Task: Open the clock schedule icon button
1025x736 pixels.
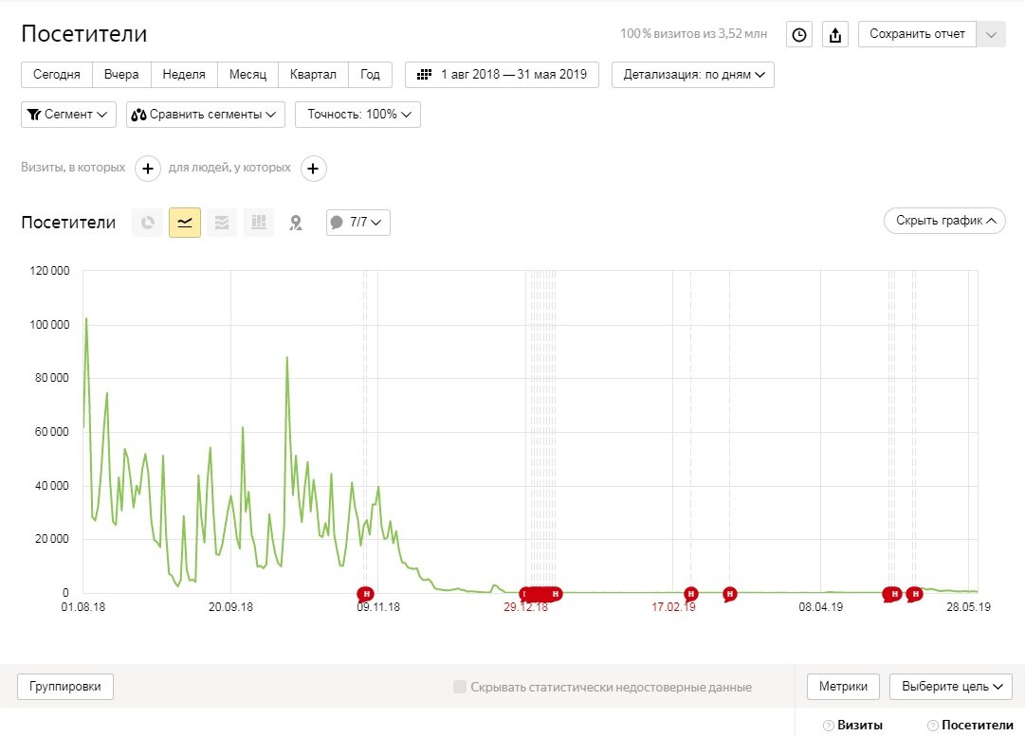Action: (x=798, y=35)
